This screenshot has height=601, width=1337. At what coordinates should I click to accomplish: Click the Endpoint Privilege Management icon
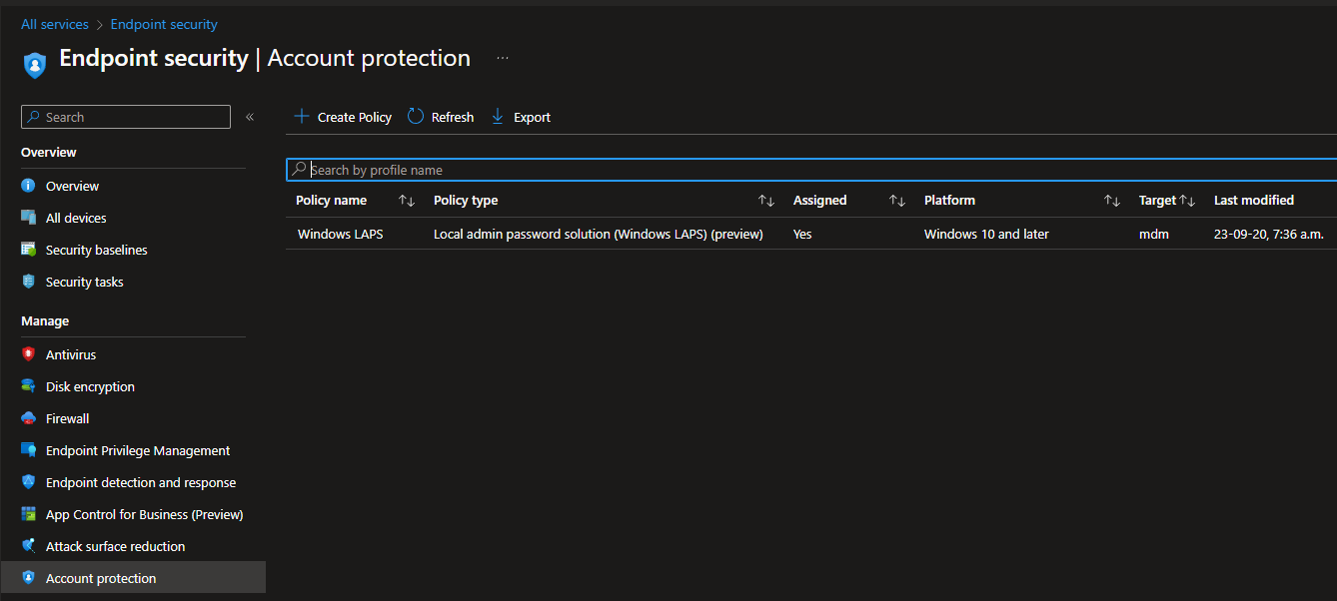tap(28, 450)
